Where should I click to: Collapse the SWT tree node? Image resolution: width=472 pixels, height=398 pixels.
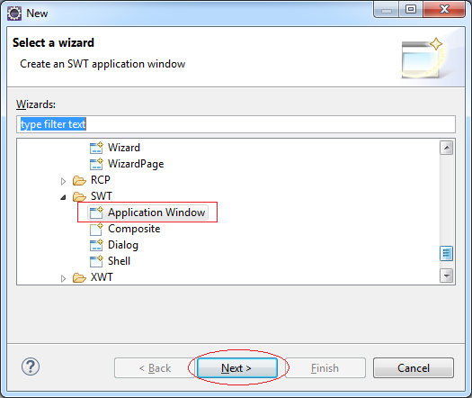[x=63, y=197]
